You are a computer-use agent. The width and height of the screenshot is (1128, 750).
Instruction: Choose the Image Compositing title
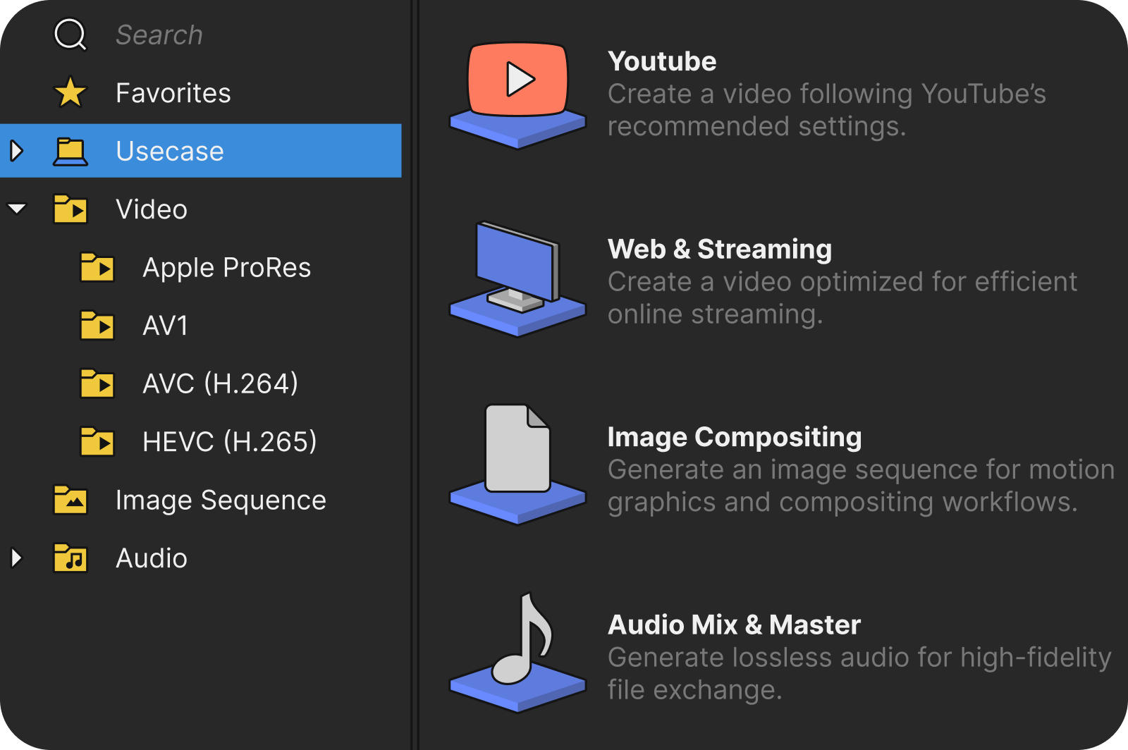[735, 437]
